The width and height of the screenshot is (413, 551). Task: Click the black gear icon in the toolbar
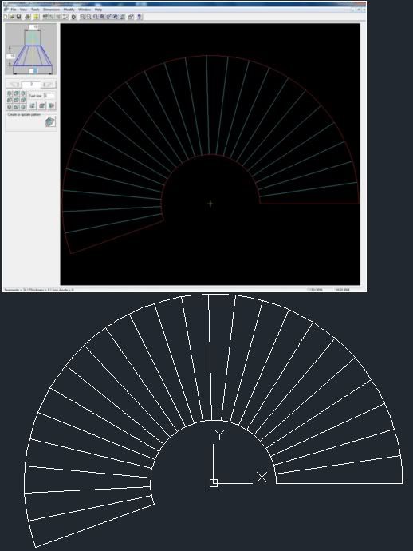coord(73,17)
